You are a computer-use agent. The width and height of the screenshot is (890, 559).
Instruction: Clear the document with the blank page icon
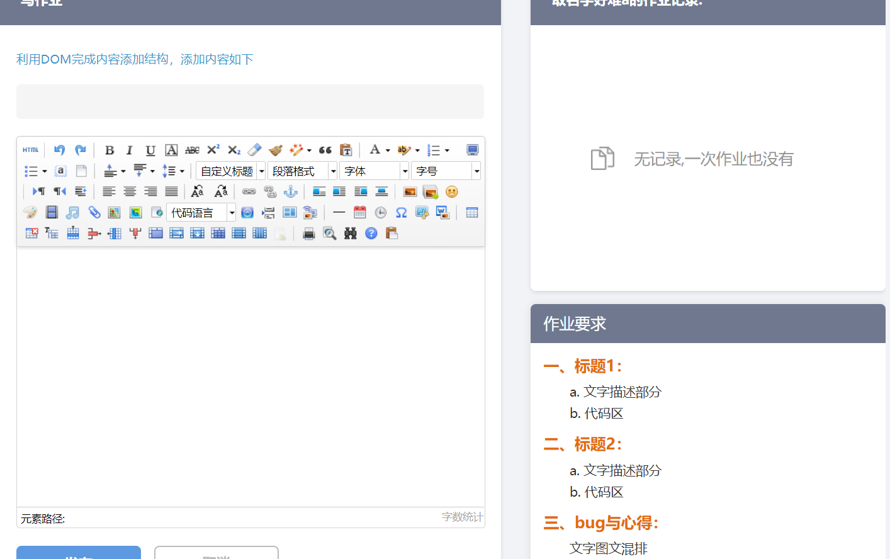(x=81, y=171)
